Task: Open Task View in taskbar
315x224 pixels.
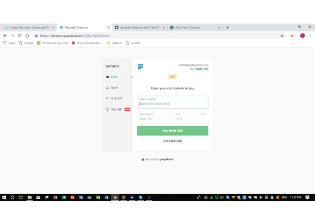Action: coord(21,198)
